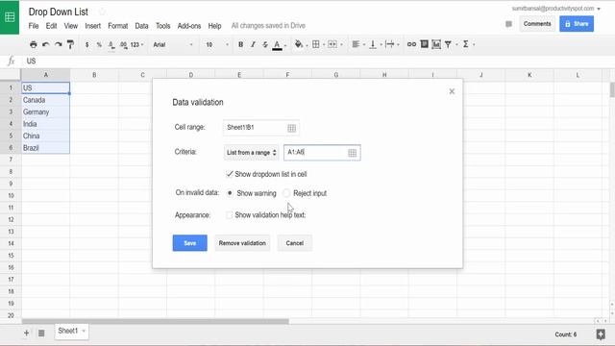The width and height of the screenshot is (615, 346).
Task: Open the Help menu
Action: coord(214,26)
